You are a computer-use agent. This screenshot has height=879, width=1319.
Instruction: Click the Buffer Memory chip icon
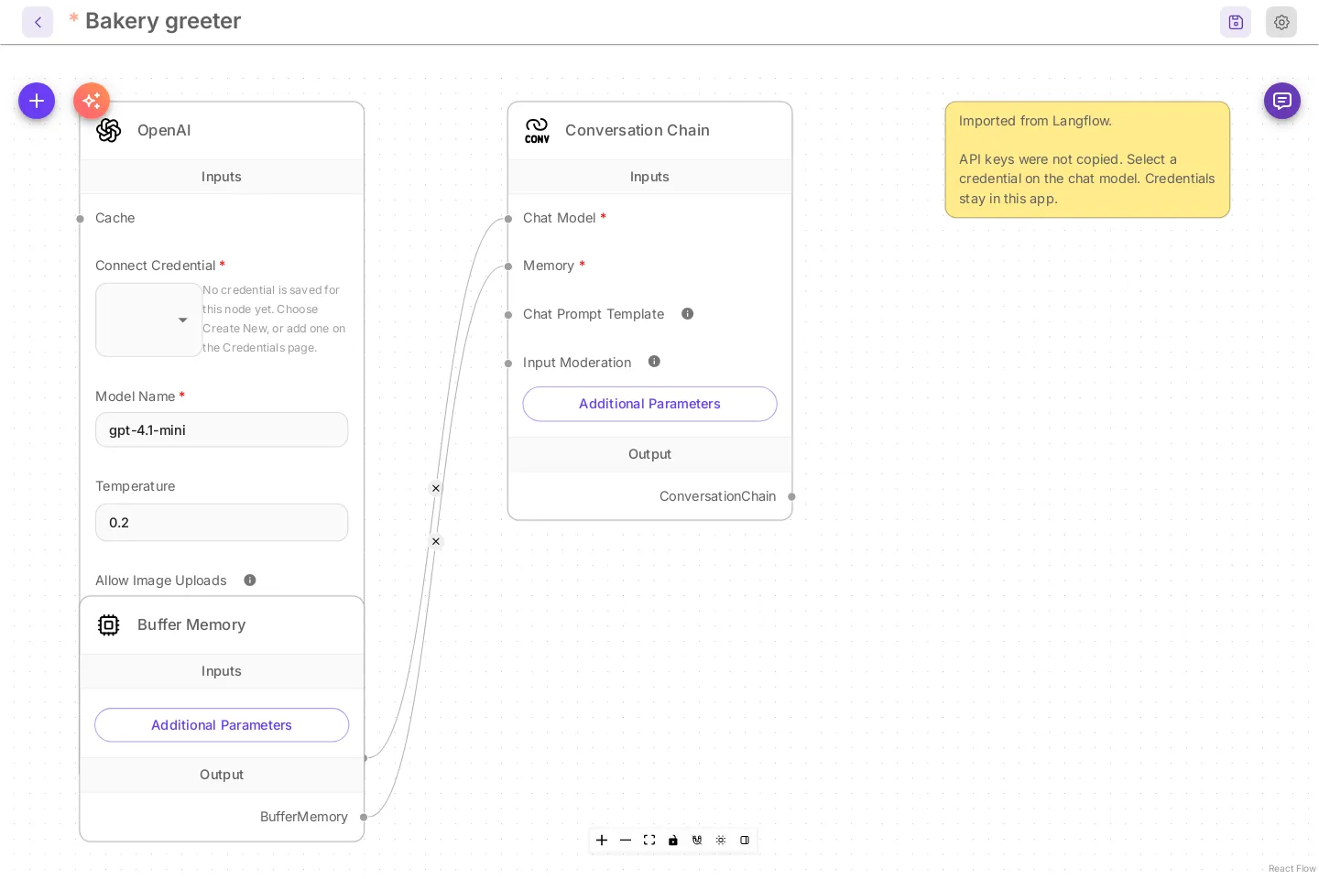coord(109,624)
